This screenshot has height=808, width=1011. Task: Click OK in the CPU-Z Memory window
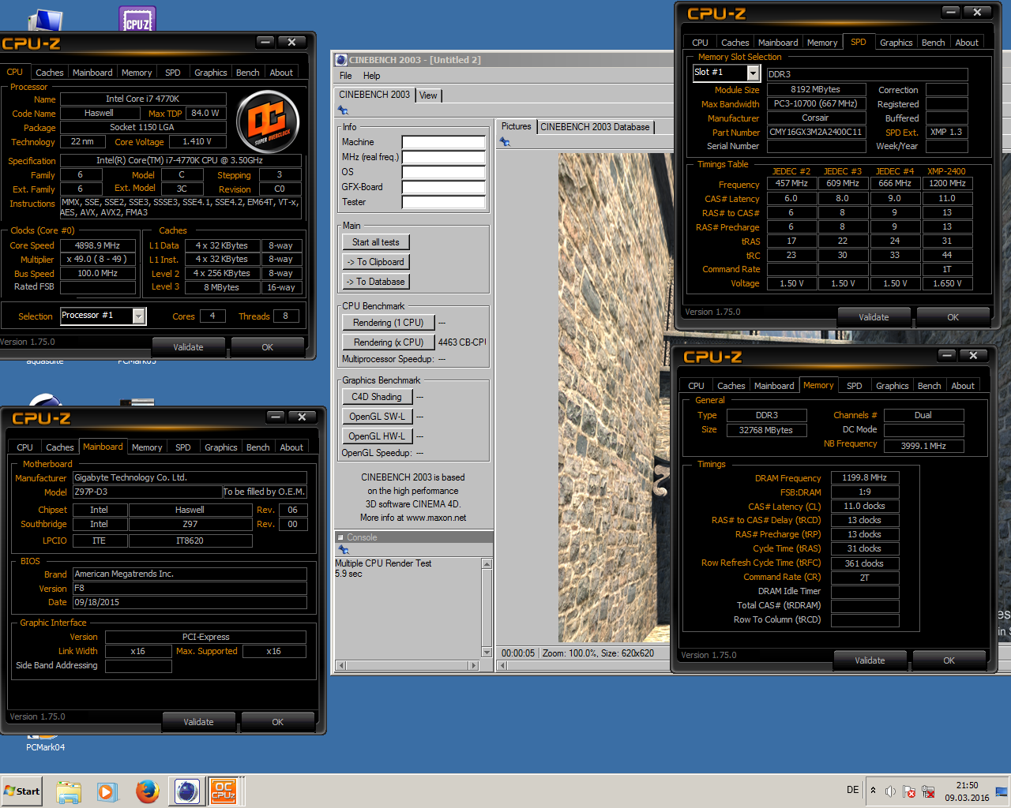[949, 660]
